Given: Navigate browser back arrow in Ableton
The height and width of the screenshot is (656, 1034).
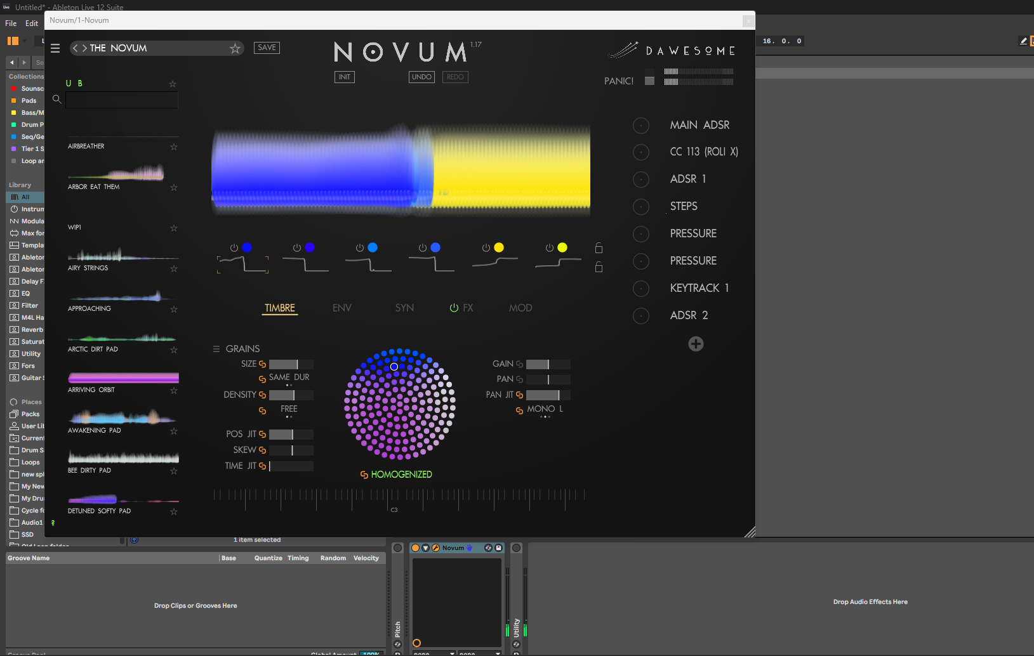Looking at the screenshot, I should point(12,62).
